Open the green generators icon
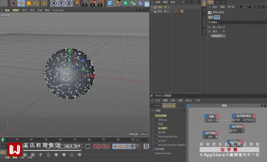This screenshot has width=267, height=162. [125, 3]
